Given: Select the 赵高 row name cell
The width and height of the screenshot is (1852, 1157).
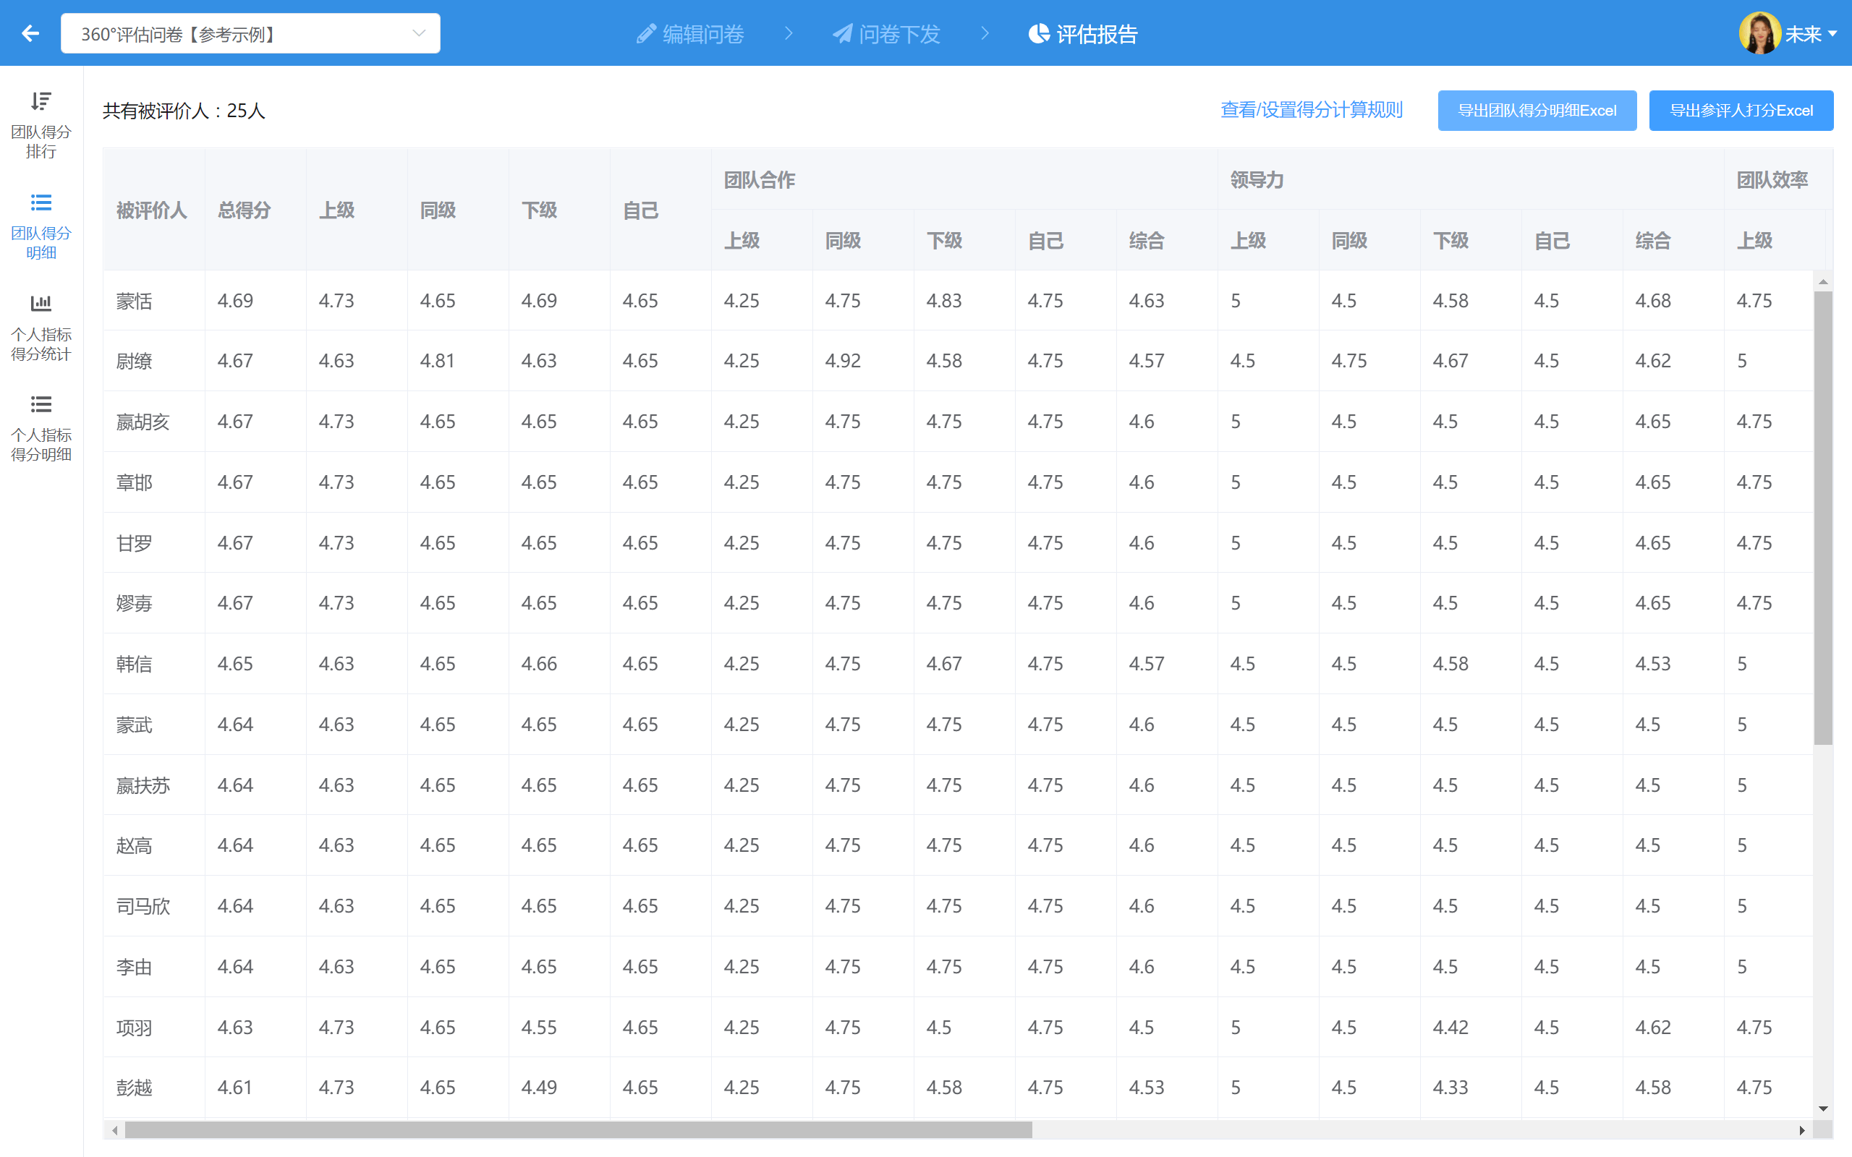Looking at the screenshot, I should 153,845.
